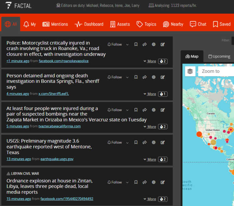Edit the Mentone earthquake story
This screenshot has height=206, width=234.
162,142
